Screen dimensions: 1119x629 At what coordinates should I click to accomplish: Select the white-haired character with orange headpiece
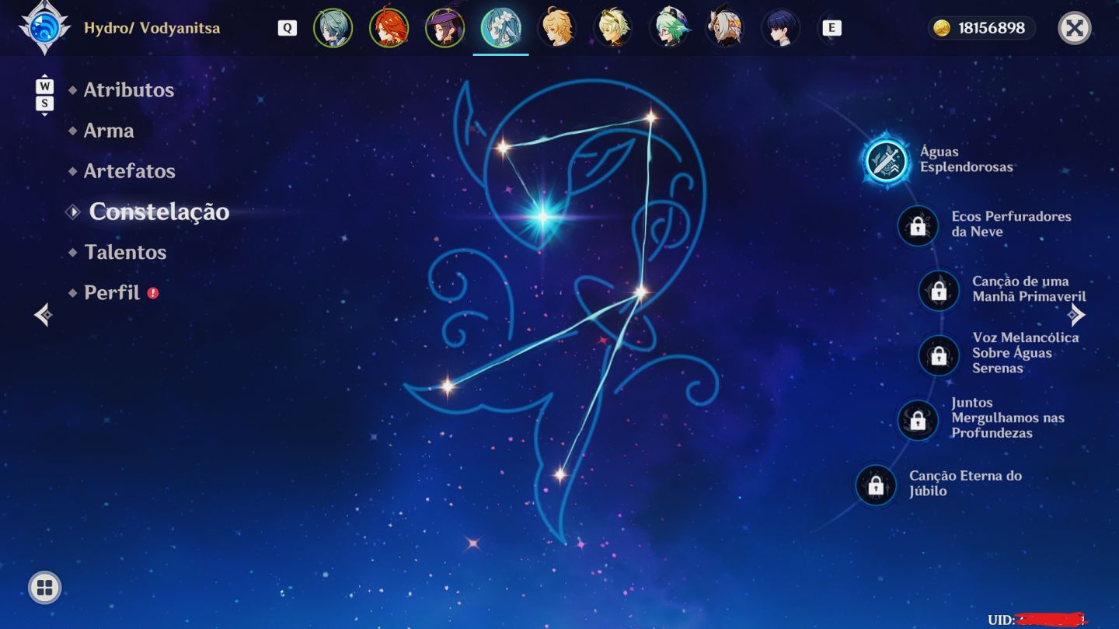(x=725, y=28)
